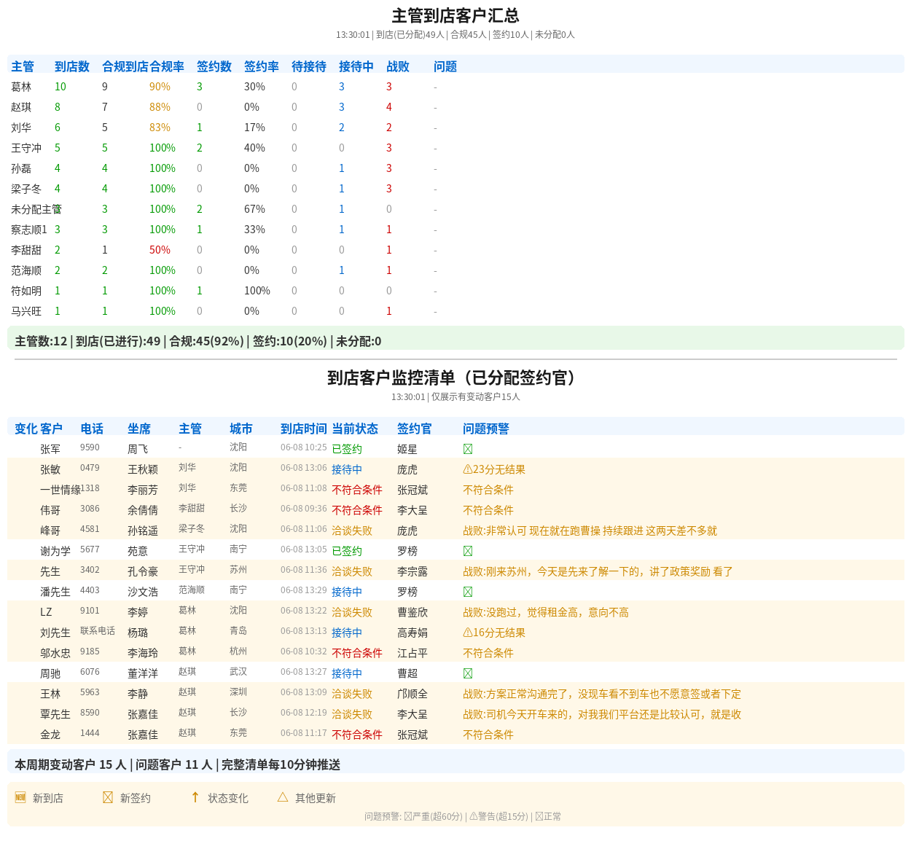
Task: Click the 到店客户监控清单 section title
Action: [455, 377]
